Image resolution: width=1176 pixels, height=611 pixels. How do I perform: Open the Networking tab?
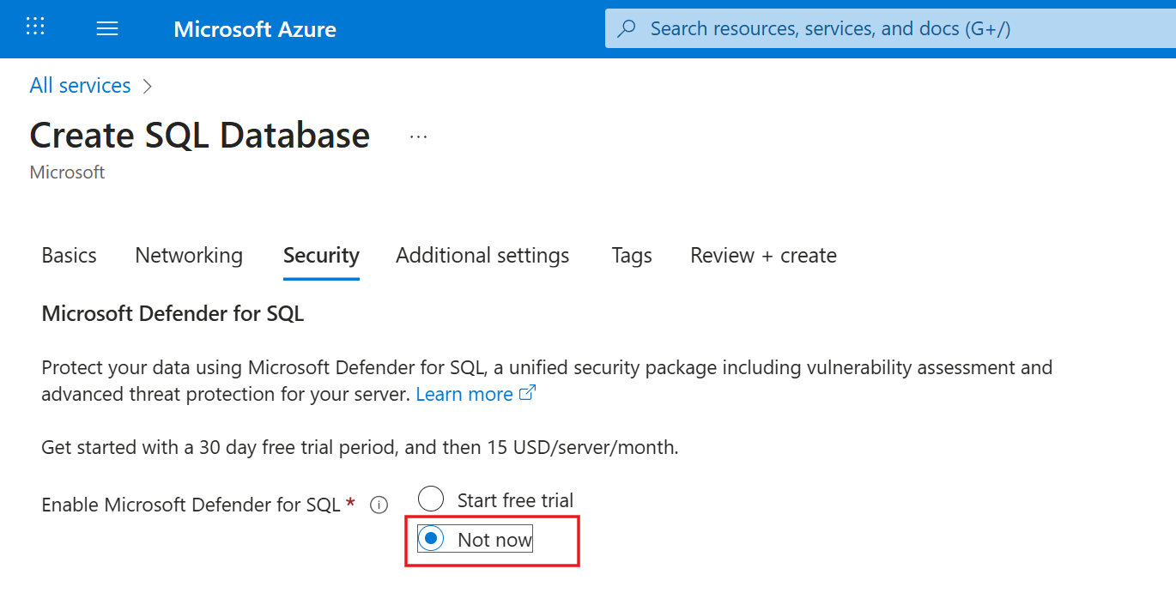click(188, 255)
